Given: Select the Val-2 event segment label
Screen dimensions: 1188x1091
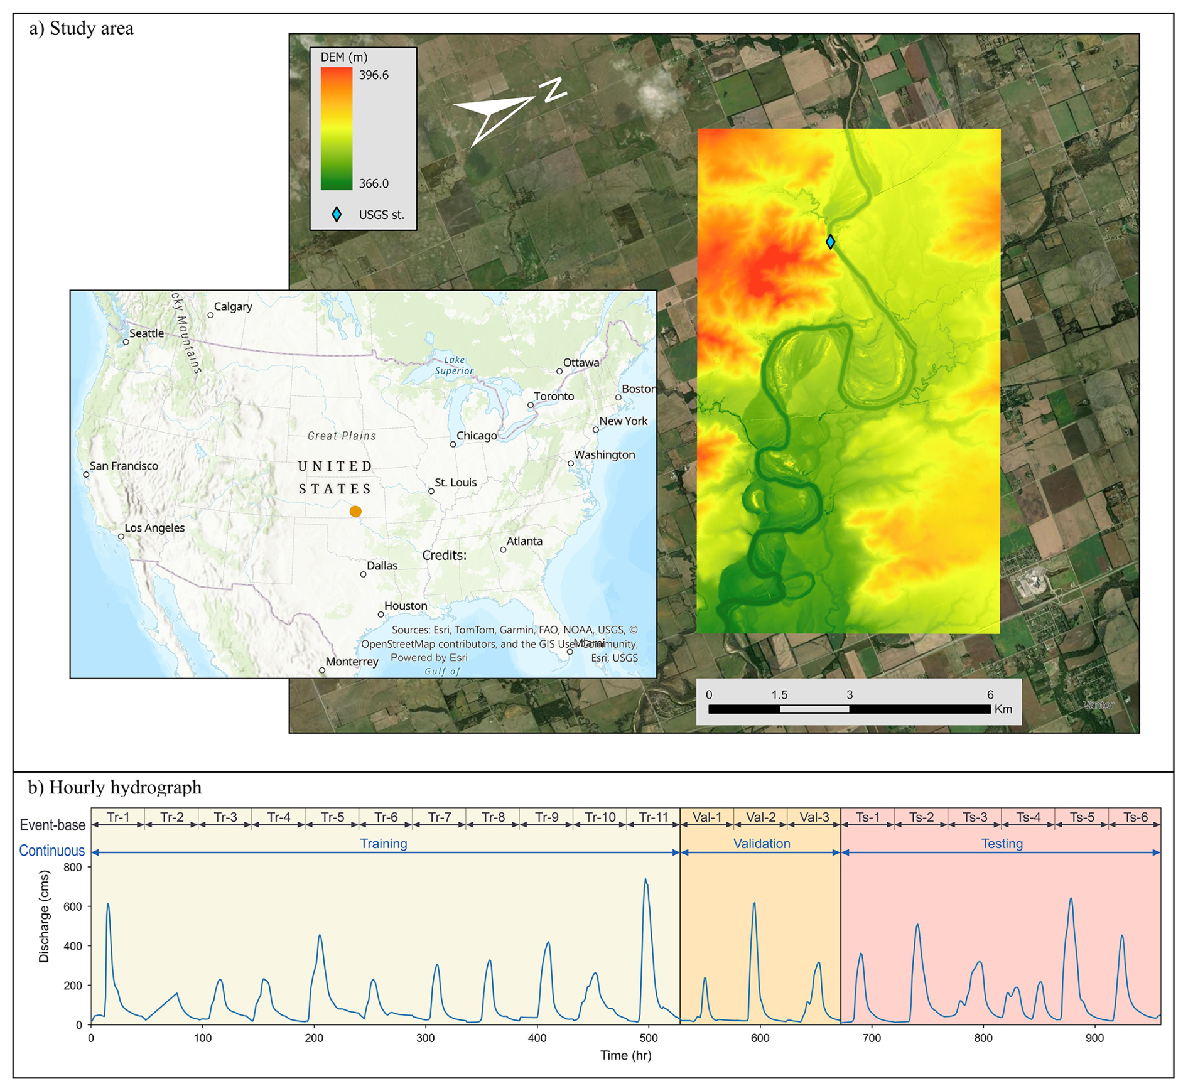Looking at the screenshot, I should tap(760, 817).
